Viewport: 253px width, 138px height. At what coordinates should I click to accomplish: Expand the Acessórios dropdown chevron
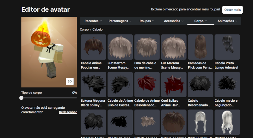coord(182,21)
